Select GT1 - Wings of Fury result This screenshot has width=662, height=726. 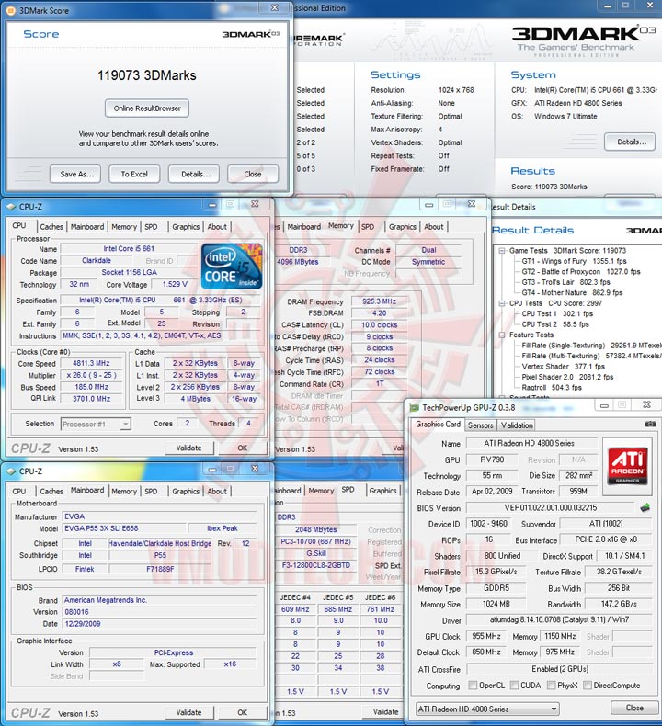point(574,261)
